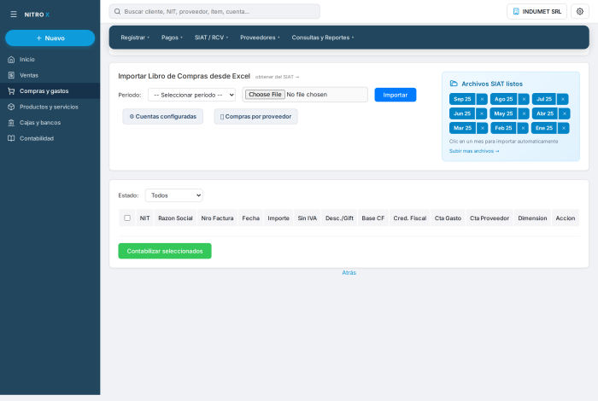Open Cuentas configuradas
Image resolution: width=598 pixels, height=401 pixels.
coord(163,117)
